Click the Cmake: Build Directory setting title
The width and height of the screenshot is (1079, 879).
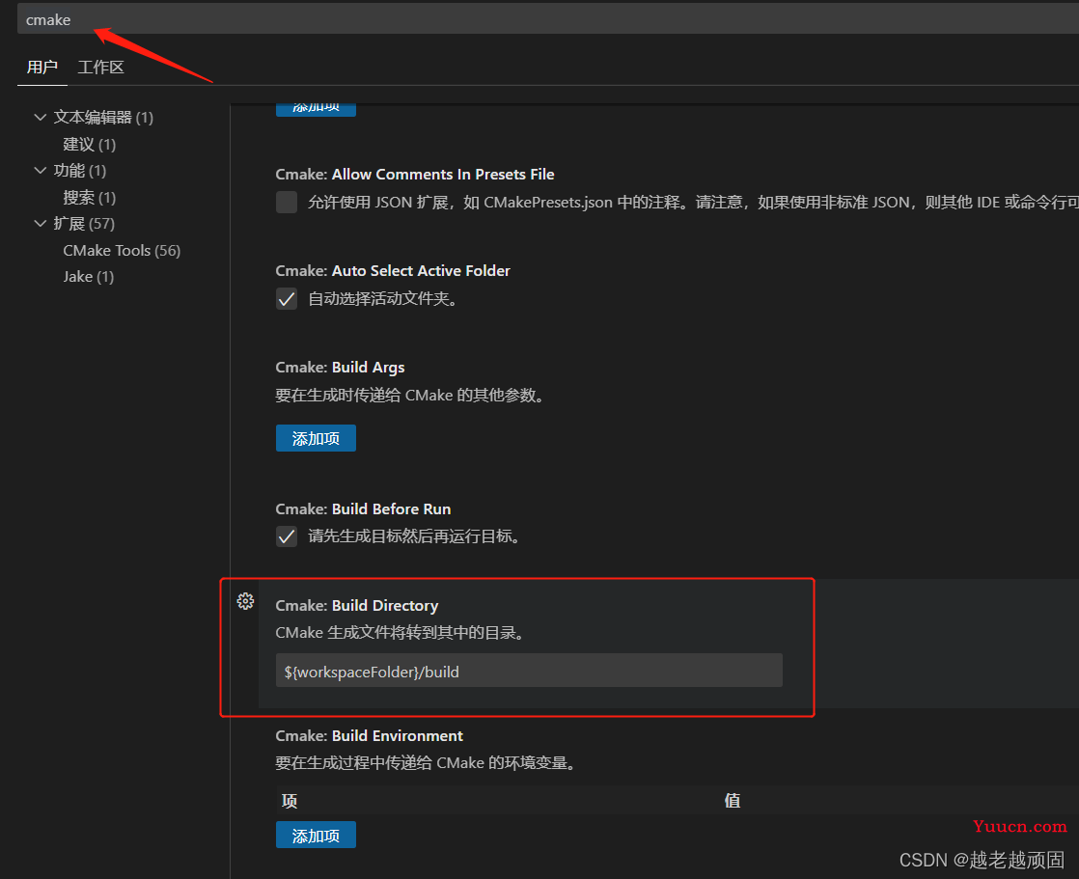tap(356, 605)
